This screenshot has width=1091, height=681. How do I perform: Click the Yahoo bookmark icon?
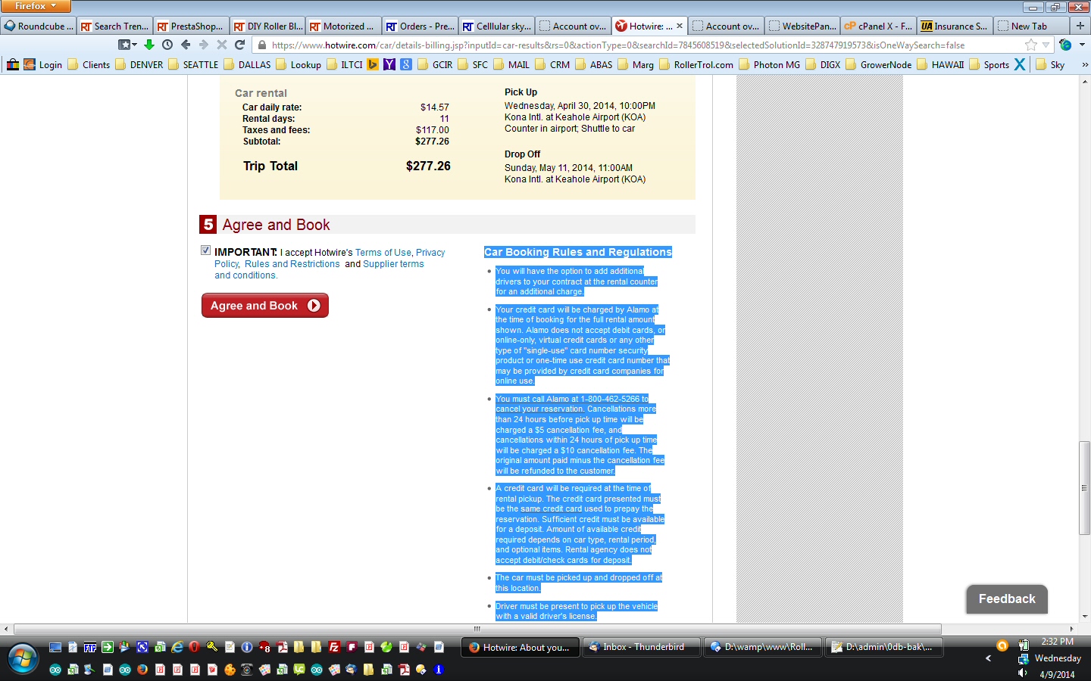click(x=389, y=64)
